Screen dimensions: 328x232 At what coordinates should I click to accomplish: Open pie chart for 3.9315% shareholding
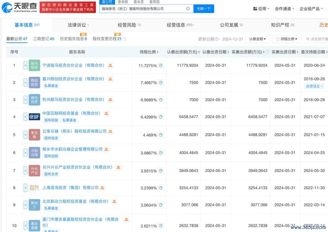click(161, 171)
